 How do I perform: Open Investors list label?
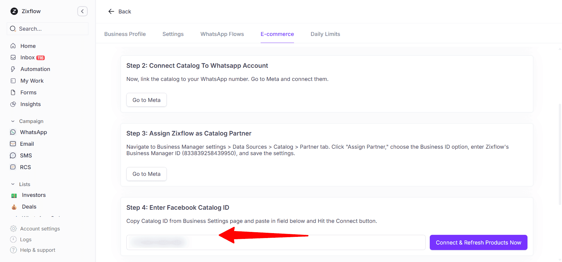(34, 195)
